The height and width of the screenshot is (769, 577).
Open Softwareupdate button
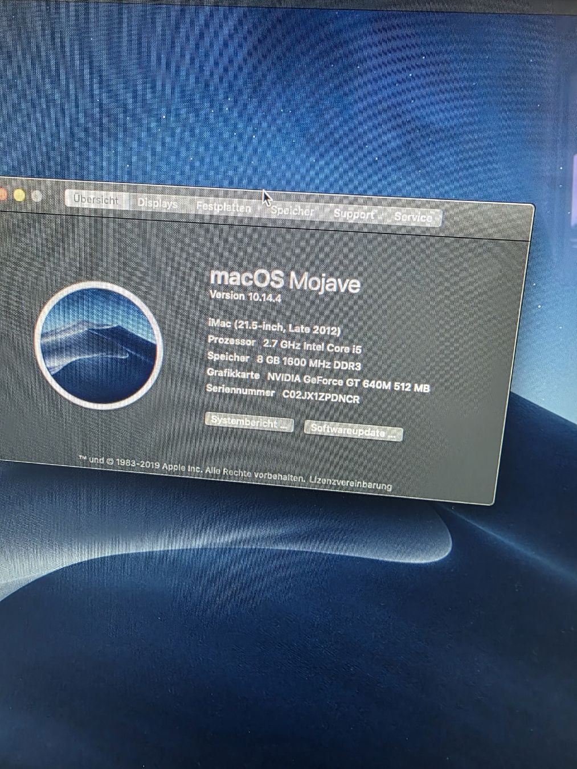[x=353, y=432]
